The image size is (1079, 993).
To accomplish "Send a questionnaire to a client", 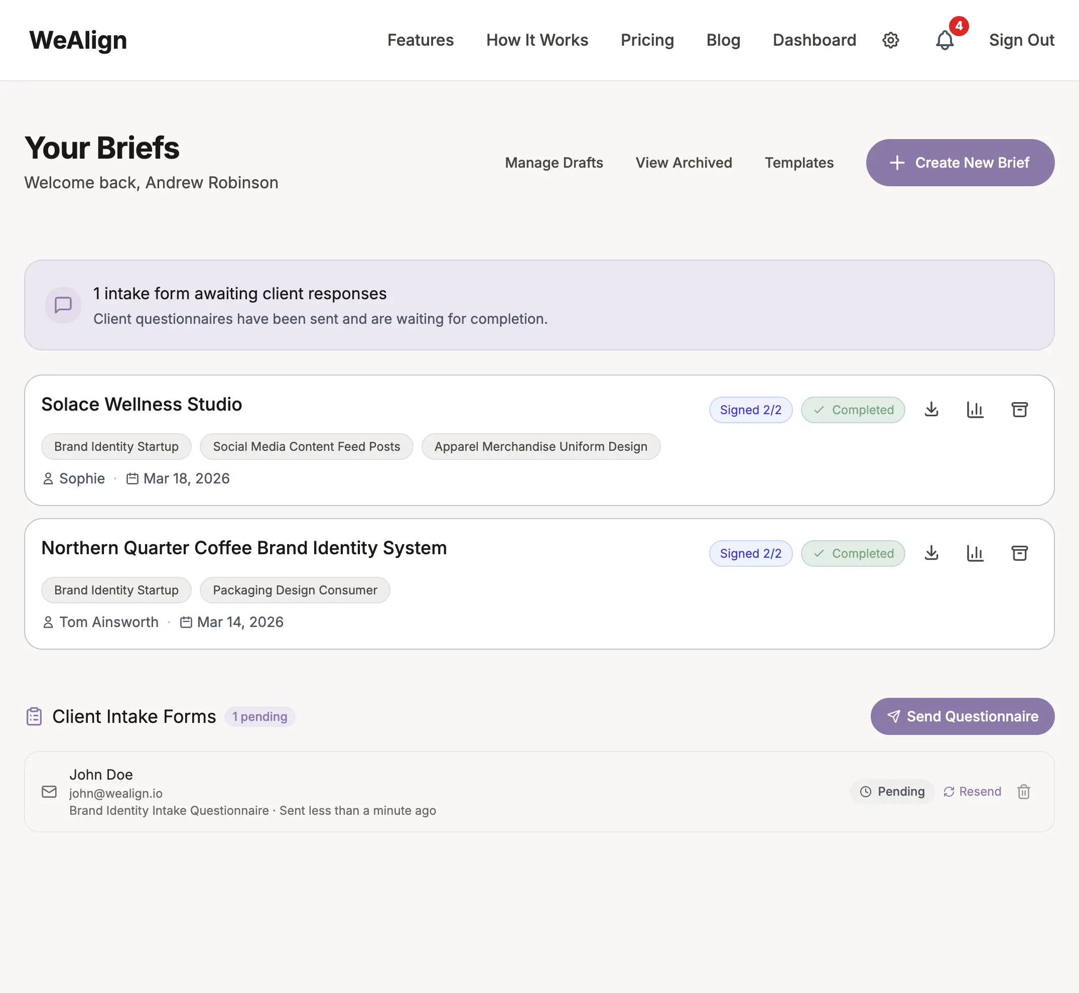I will 962,716.
